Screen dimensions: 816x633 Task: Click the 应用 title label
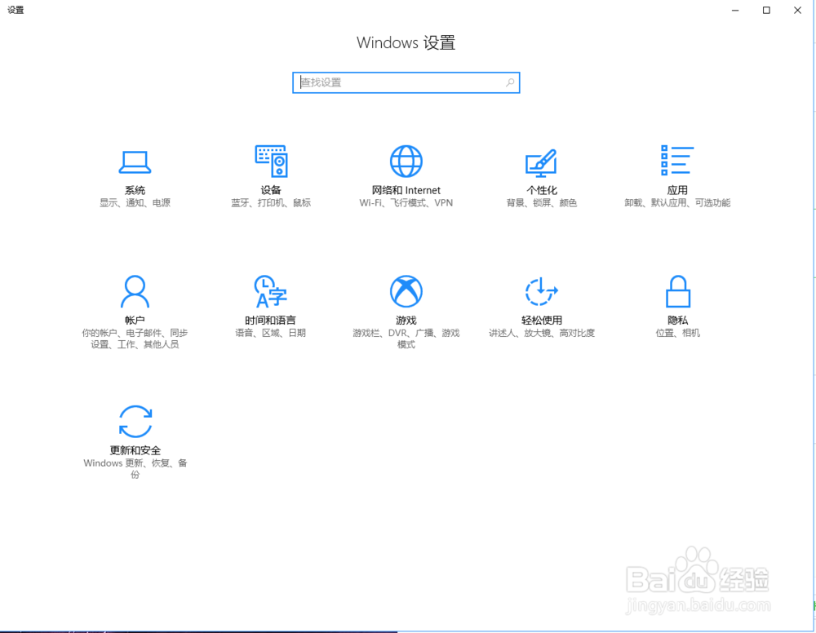[677, 190]
